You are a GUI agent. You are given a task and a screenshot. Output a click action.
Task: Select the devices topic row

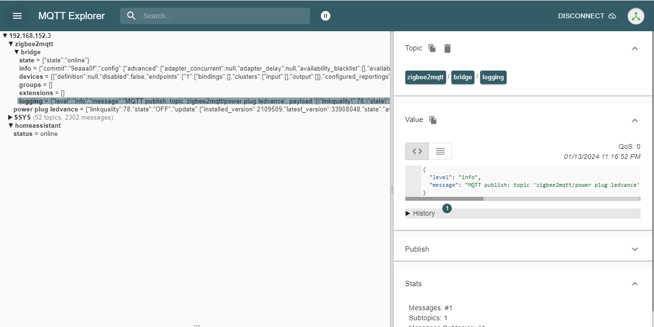tap(204, 76)
